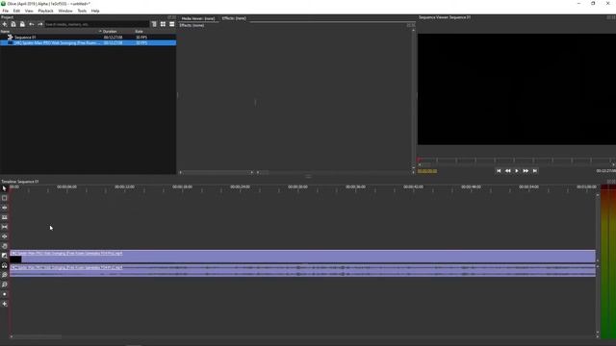The height and width of the screenshot is (346, 616).
Task: Click the New (plus) button in Project panel
Action: point(5,24)
